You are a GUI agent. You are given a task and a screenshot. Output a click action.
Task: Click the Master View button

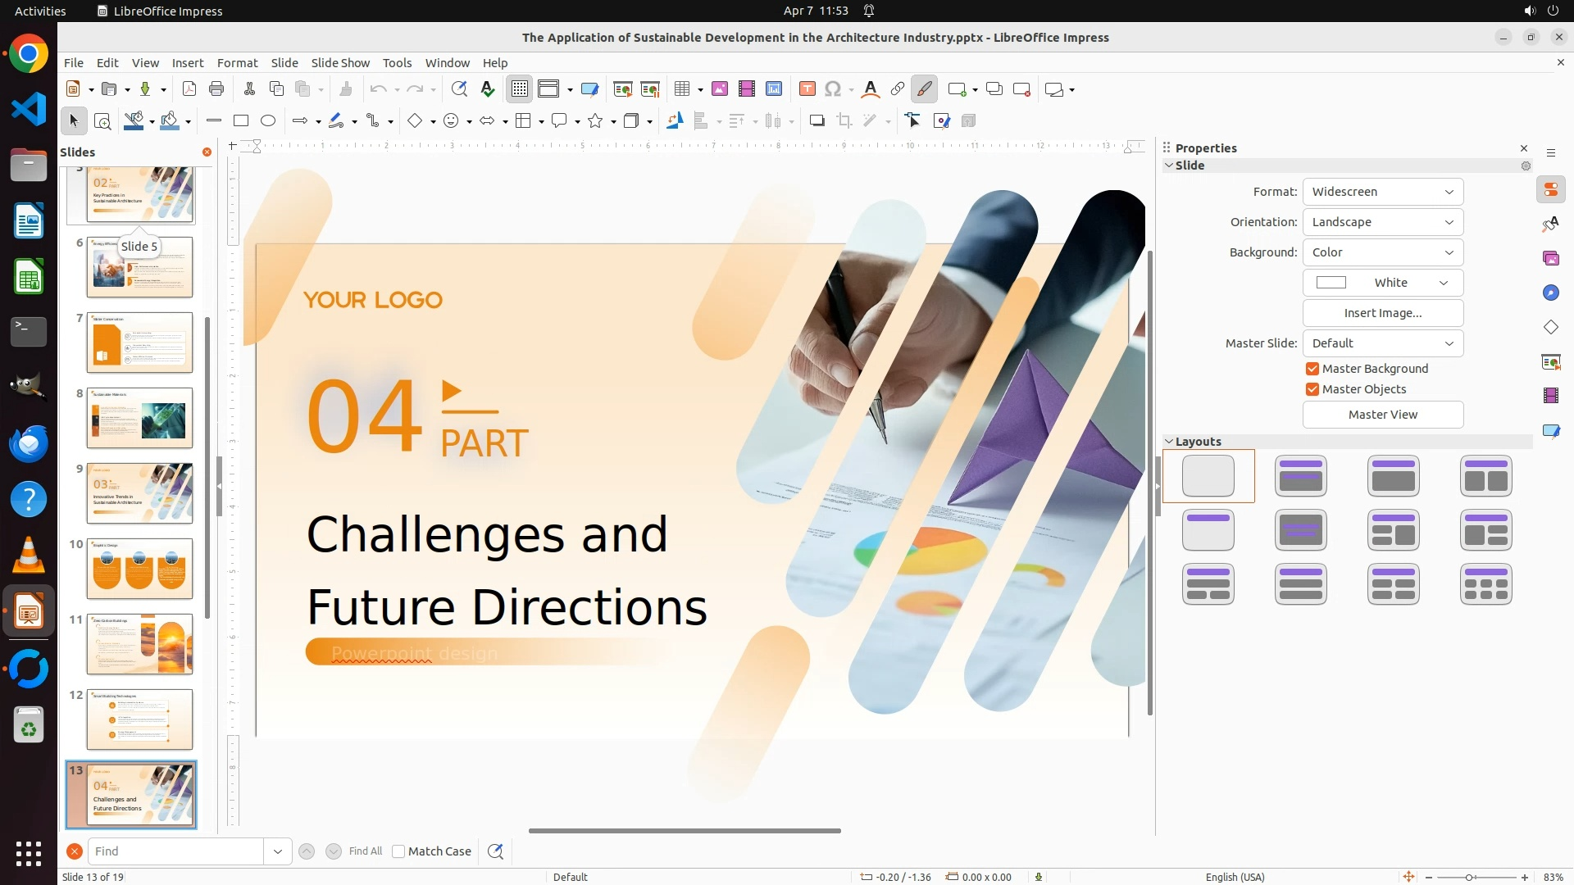(x=1382, y=415)
